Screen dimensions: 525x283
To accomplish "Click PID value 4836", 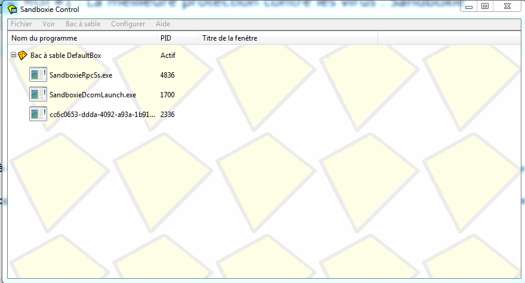I will (x=168, y=75).
